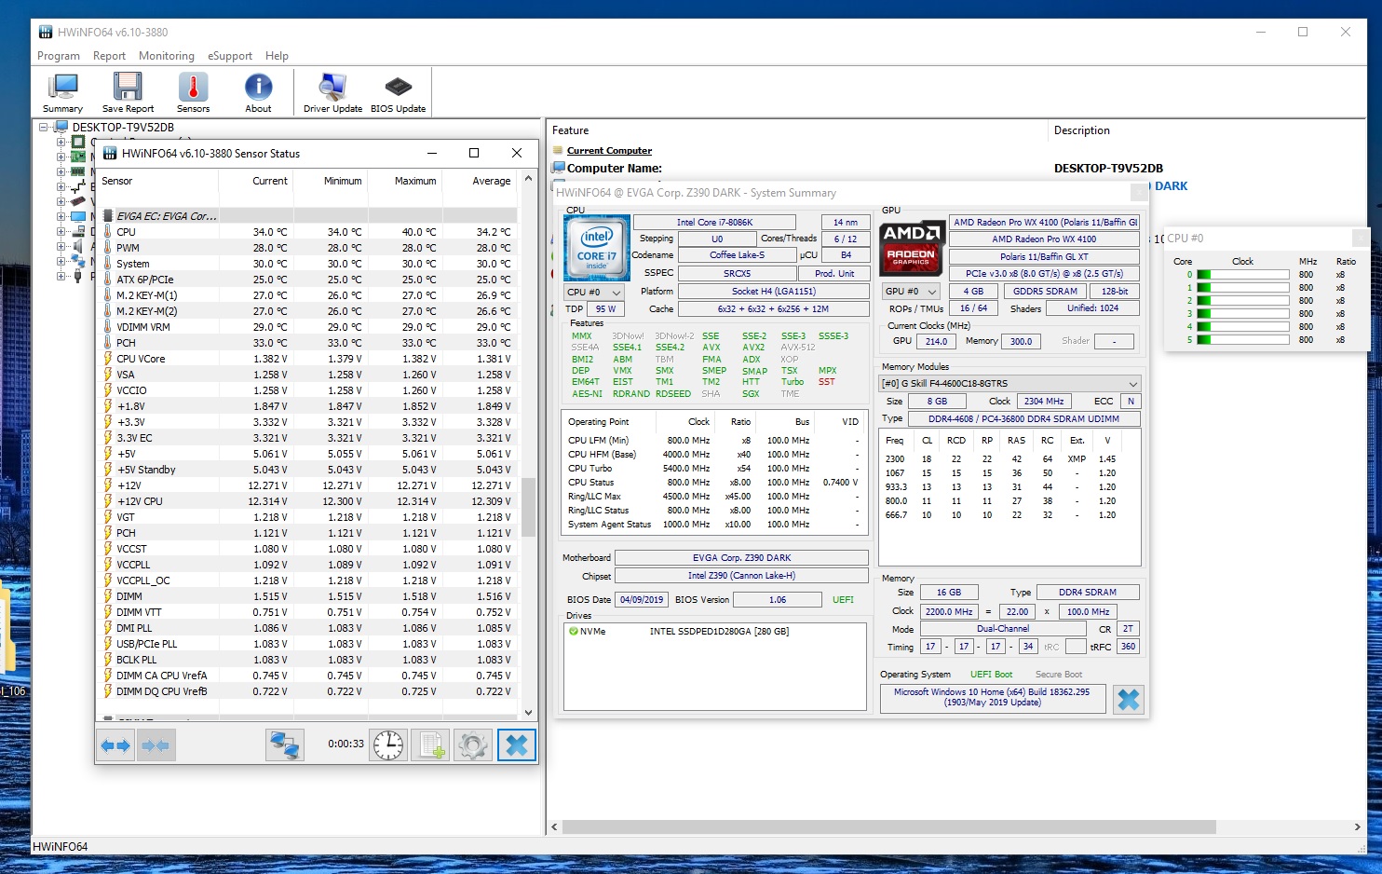Open the G Skill memory module dropdown
This screenshot has width=1382, height=874.
click(1010, 384)
